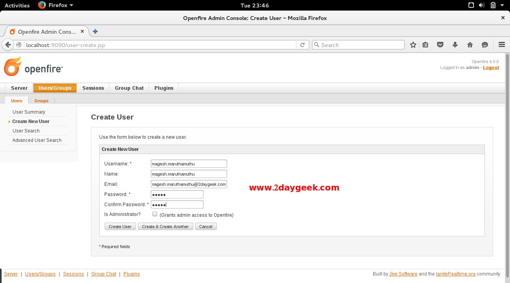Open the IgniteRealtime.org link
Image resolution: width=510 pixels, height=283 pixels.
pyautogui.click(x=456, y=274)
